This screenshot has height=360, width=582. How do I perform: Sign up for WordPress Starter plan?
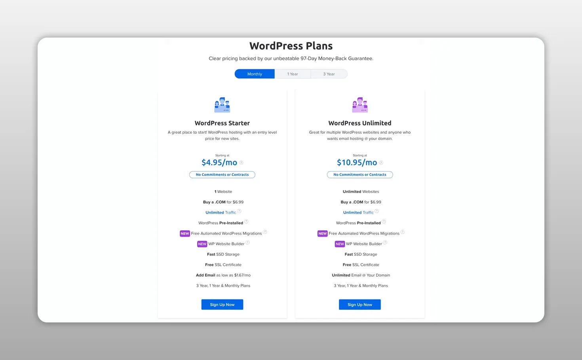(x=222, y=305)
